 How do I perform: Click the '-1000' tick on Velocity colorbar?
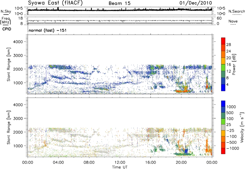point(233,148)
